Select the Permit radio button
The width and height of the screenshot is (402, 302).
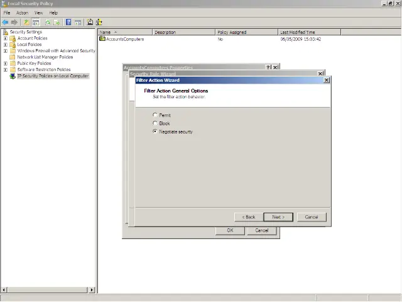point(155,115)
